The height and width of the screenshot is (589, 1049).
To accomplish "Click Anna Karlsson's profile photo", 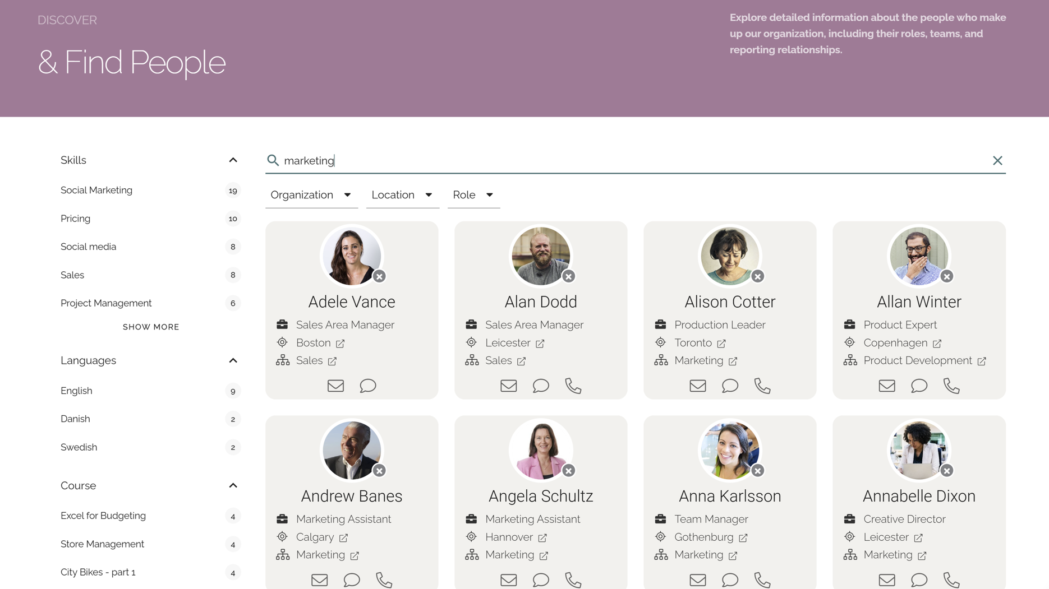I will (730, 451).
